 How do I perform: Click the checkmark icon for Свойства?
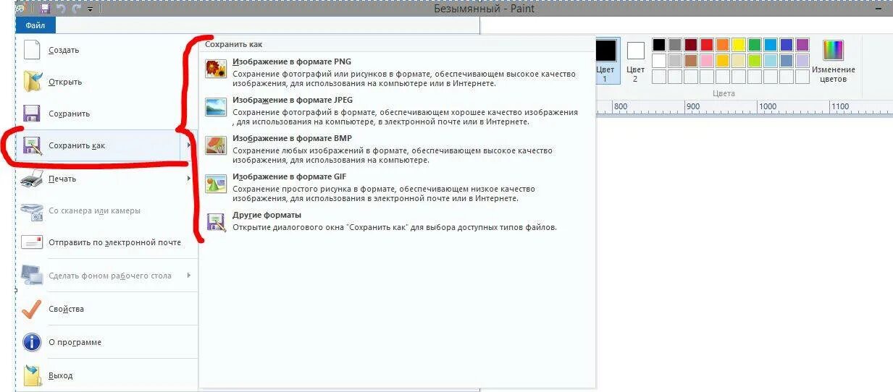coord(32,309)
